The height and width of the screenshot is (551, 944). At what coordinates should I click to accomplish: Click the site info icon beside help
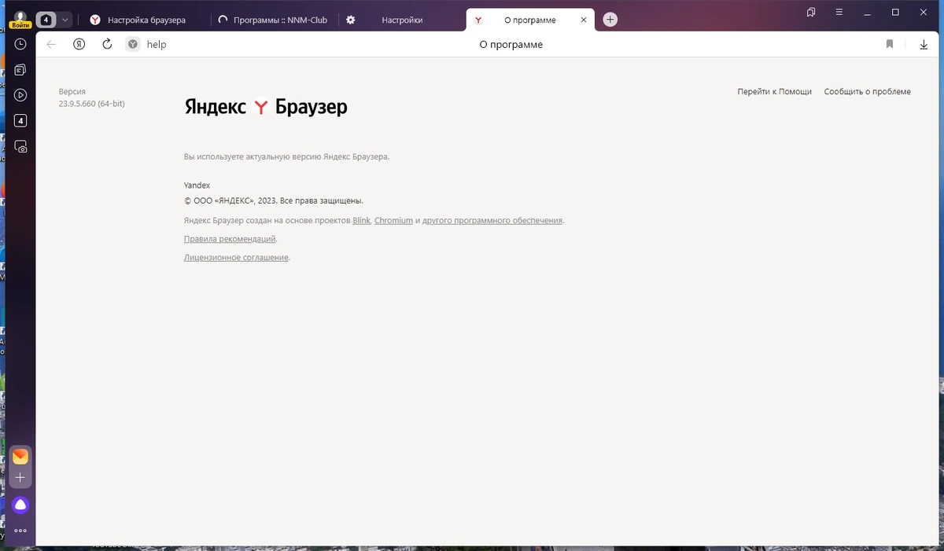[133, 45]
